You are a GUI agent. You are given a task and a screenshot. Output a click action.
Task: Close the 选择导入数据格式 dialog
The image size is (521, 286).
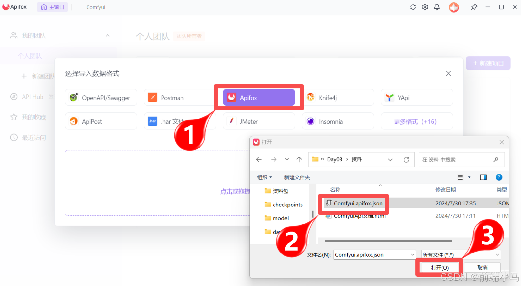point(448,73)
